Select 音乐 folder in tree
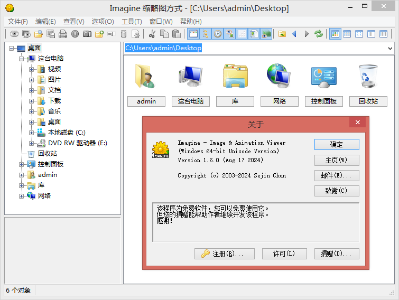 pos(54,111)
